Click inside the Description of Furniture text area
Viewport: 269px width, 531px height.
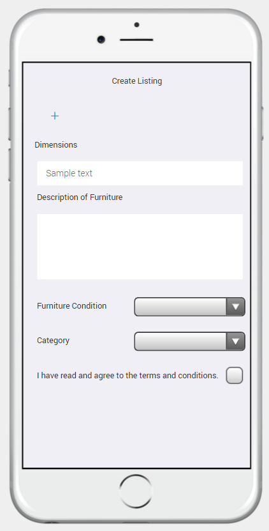pos(140,247)
